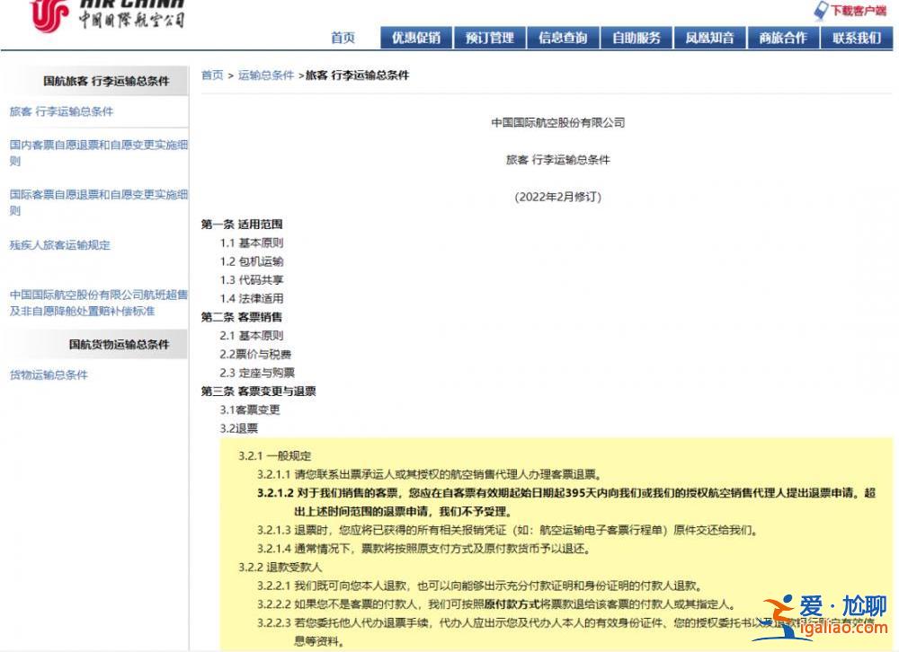
Task: Open 国际客票自愿退票和自愿变更实施细则 sidebar link
Action: [x=99, y=202]
